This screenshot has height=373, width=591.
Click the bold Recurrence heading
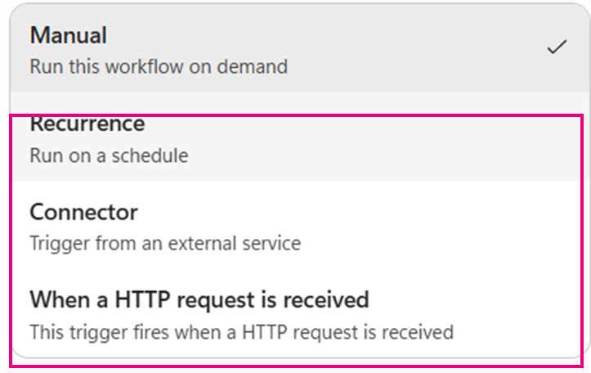pyautogui.click(x=87, y=124)
